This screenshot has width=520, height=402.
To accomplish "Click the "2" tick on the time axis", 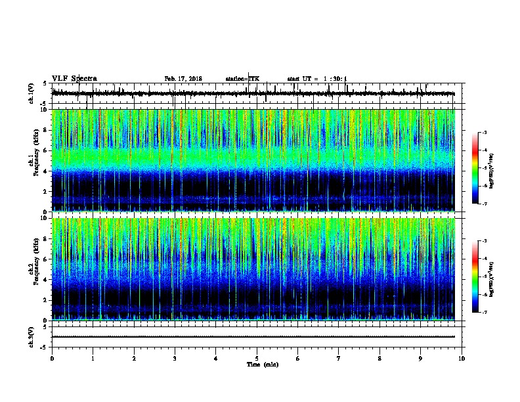I will pos(134,359).
